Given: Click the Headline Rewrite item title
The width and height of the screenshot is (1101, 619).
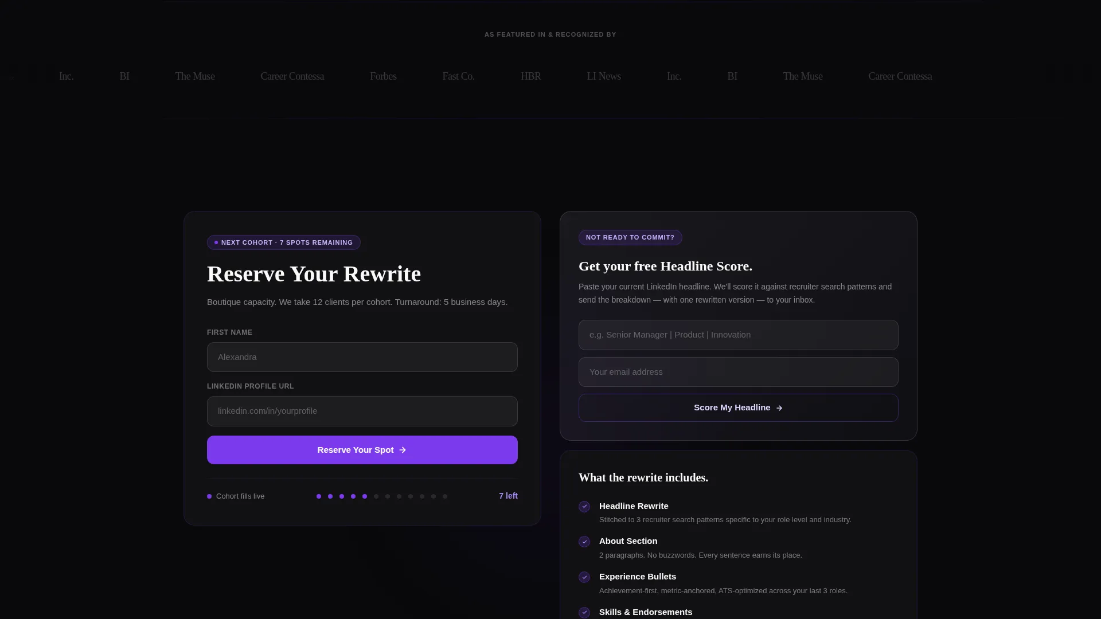Looking at the screenshot, I should tap(634, 506).
